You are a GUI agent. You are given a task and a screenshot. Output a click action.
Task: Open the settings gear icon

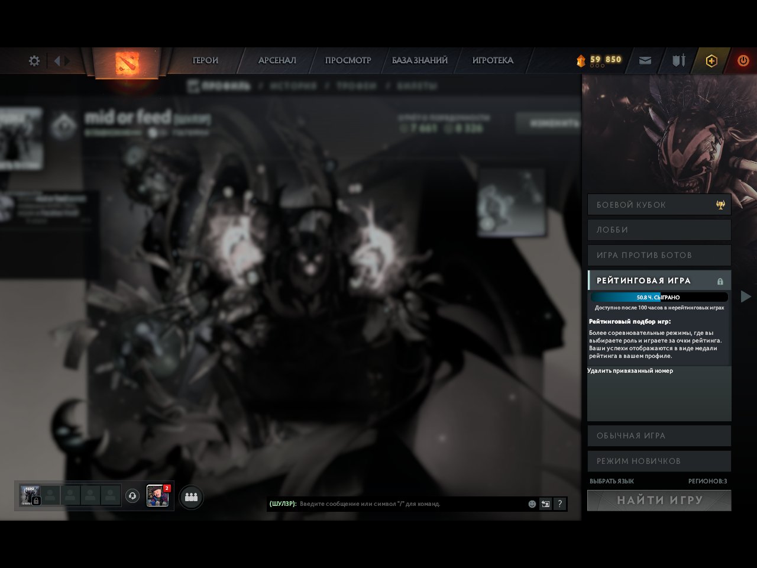point(34,61)
